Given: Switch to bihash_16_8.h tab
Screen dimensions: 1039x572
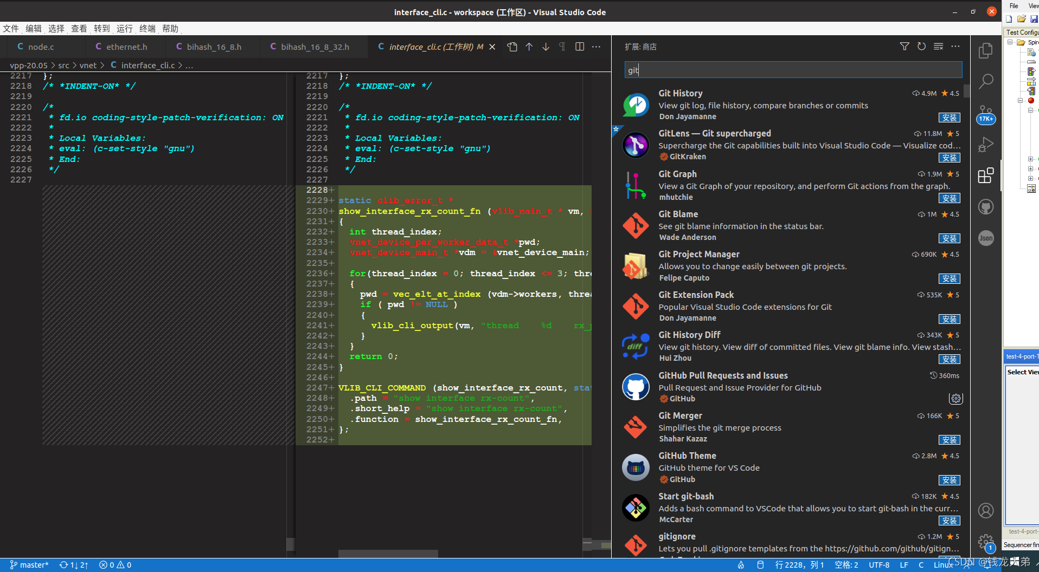Looking at the screenshot, I should click(x=213, y=47).
